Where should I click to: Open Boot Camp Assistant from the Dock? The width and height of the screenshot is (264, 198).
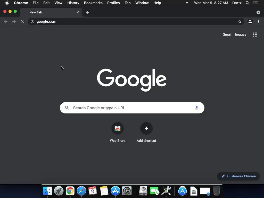(143, 191)
